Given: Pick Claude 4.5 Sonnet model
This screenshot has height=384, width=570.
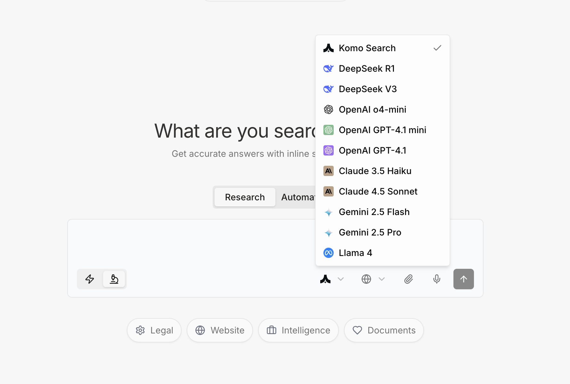Looking at the screenshot, I should (x=382, y=191).
